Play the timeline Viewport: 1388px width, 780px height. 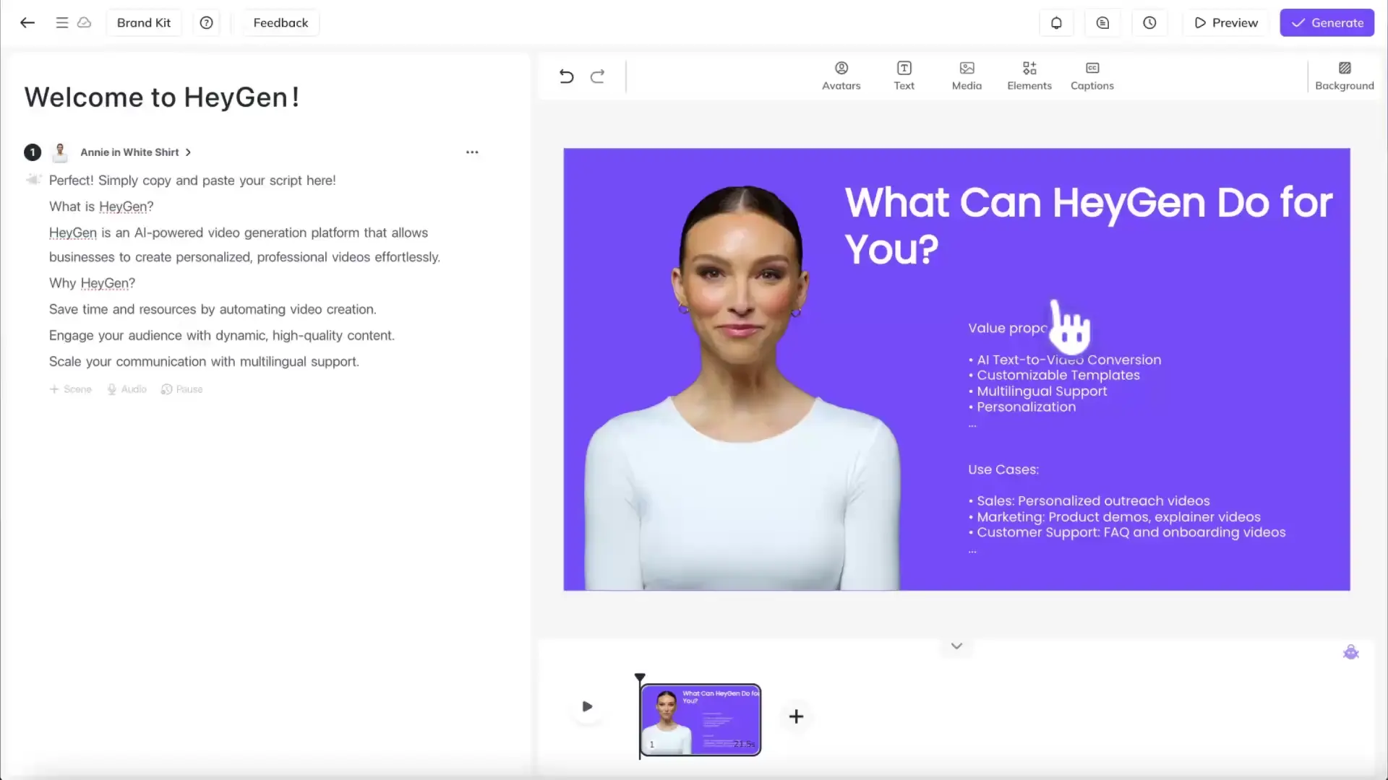(587, 706)
